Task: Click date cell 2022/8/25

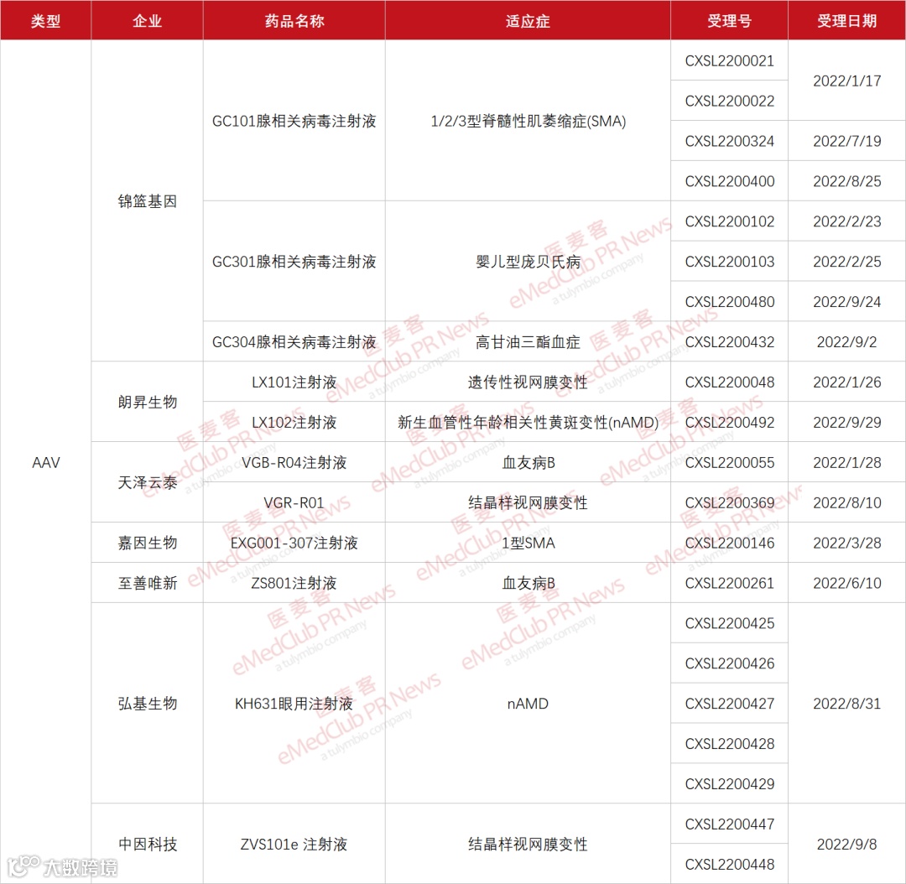Action: click(846, 181)
